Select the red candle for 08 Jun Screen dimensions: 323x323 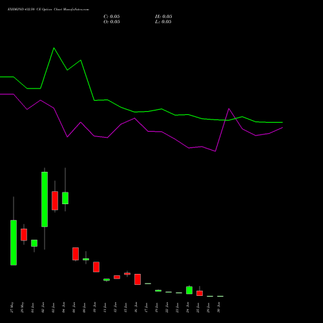tap(76, 254)
